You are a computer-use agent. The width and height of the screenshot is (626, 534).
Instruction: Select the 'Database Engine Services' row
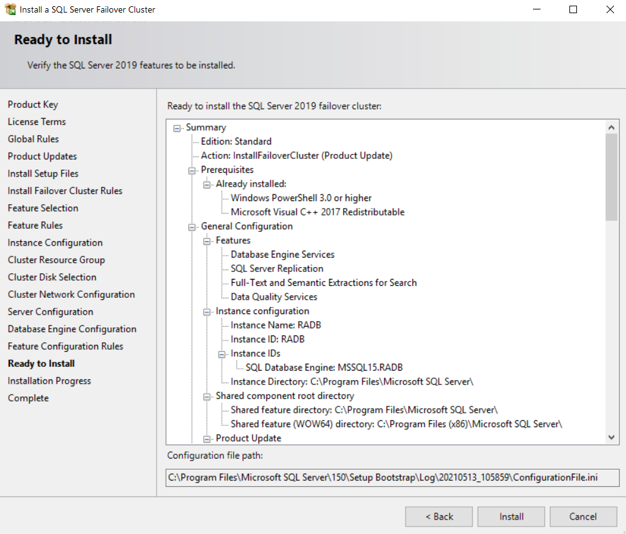(283, 254)
